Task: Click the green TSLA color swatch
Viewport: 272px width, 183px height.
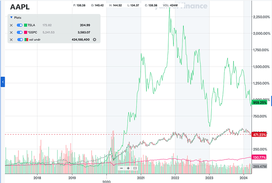Action: click(x=26, y=25)
